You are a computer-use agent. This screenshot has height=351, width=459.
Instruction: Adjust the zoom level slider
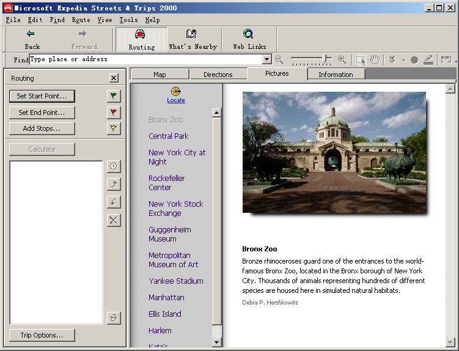pyautogui.click(x=326, y=59)
